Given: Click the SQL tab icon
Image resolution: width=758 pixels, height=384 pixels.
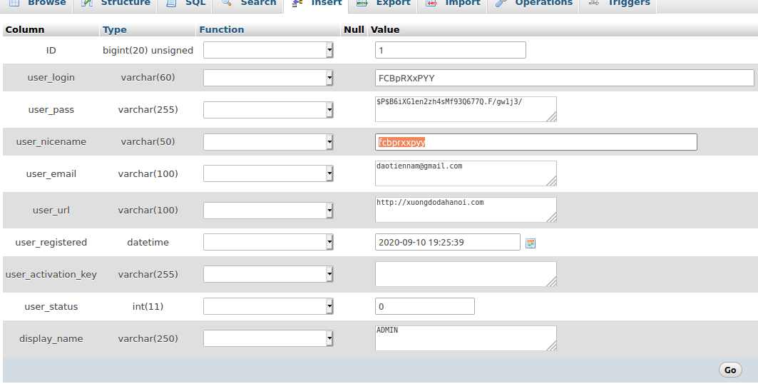Looking at the screenshot, I should tap(171, 3).
